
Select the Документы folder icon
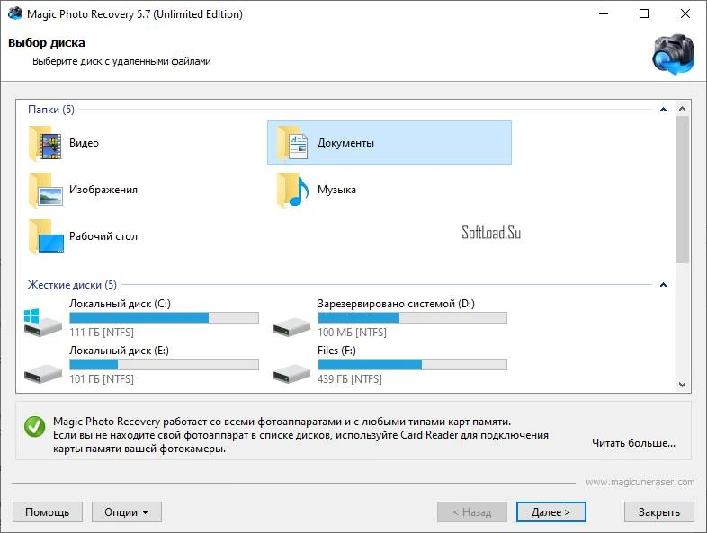click(x=292, y=143)
